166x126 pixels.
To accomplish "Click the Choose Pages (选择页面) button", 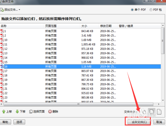I will point(37,111).
